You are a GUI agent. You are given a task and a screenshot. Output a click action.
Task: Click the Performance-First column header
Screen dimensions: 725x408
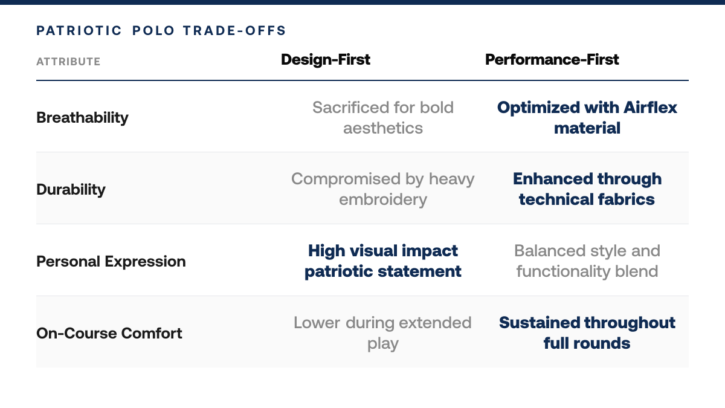552,59
